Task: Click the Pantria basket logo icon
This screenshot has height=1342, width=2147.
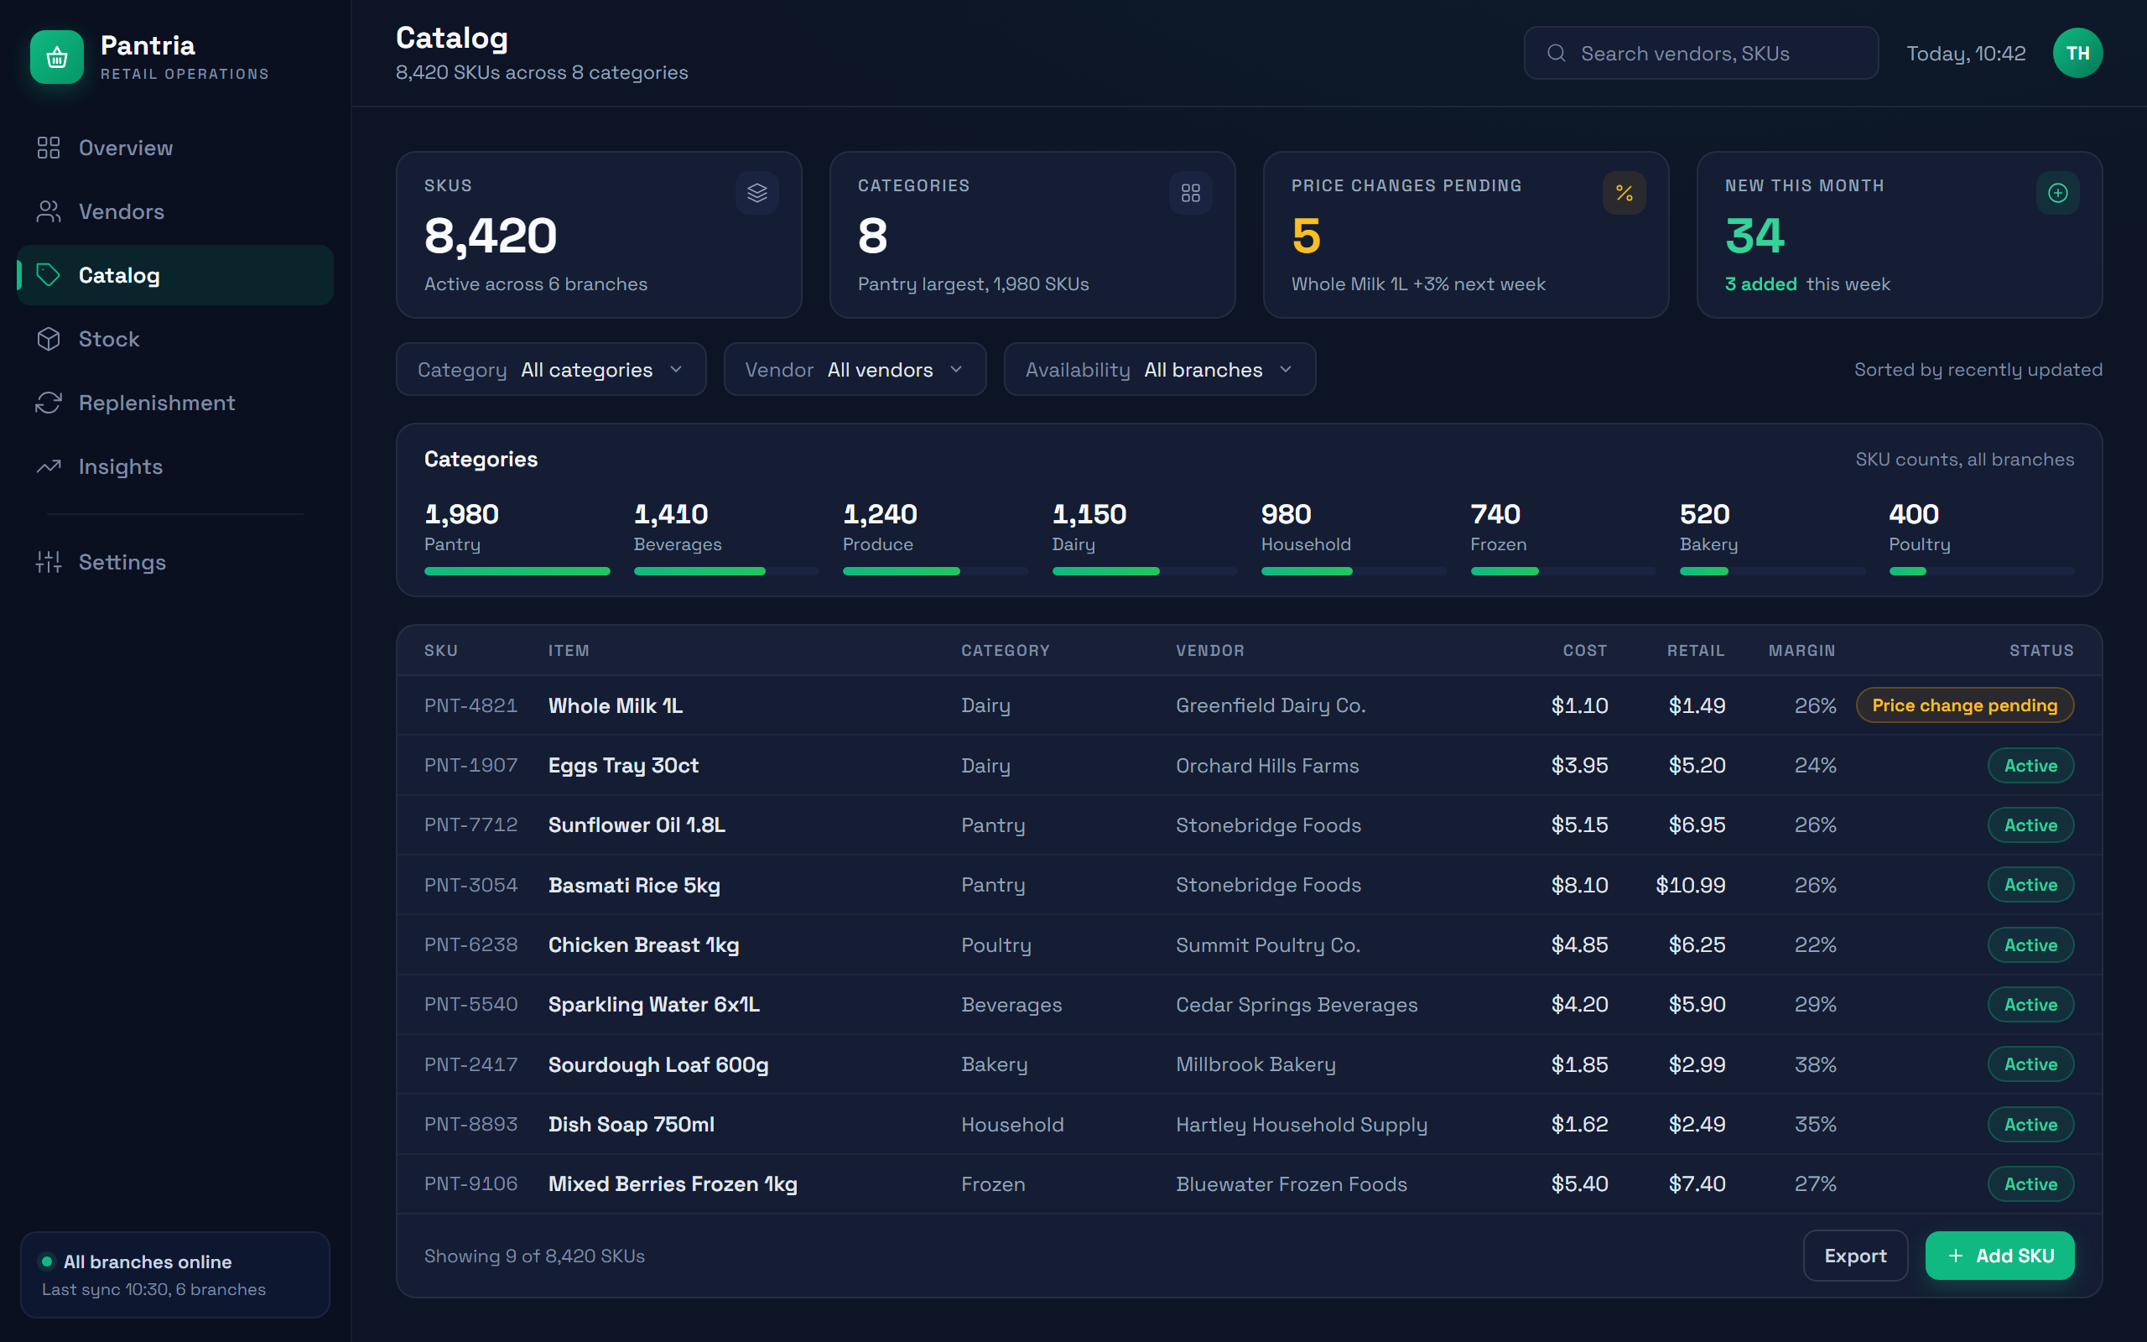Action: (x=57, y=57)
